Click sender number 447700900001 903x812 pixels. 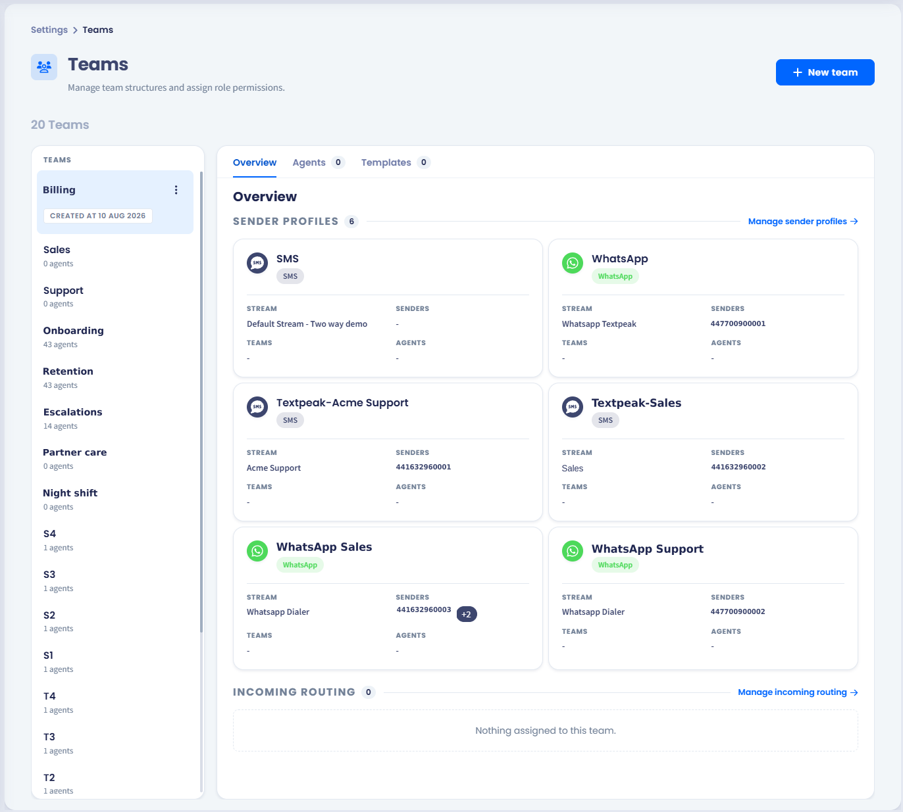(738, 323)
